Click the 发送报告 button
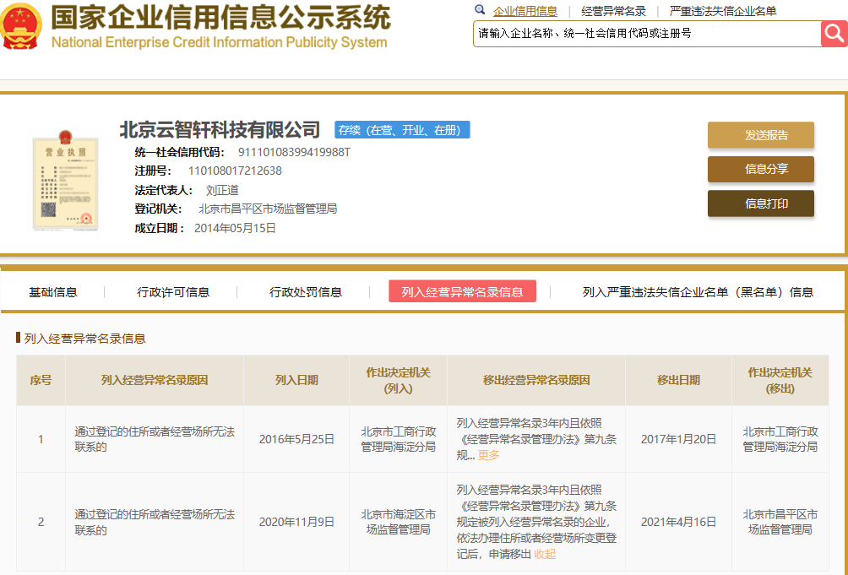The image size is (848, 575). coord(760,135)
